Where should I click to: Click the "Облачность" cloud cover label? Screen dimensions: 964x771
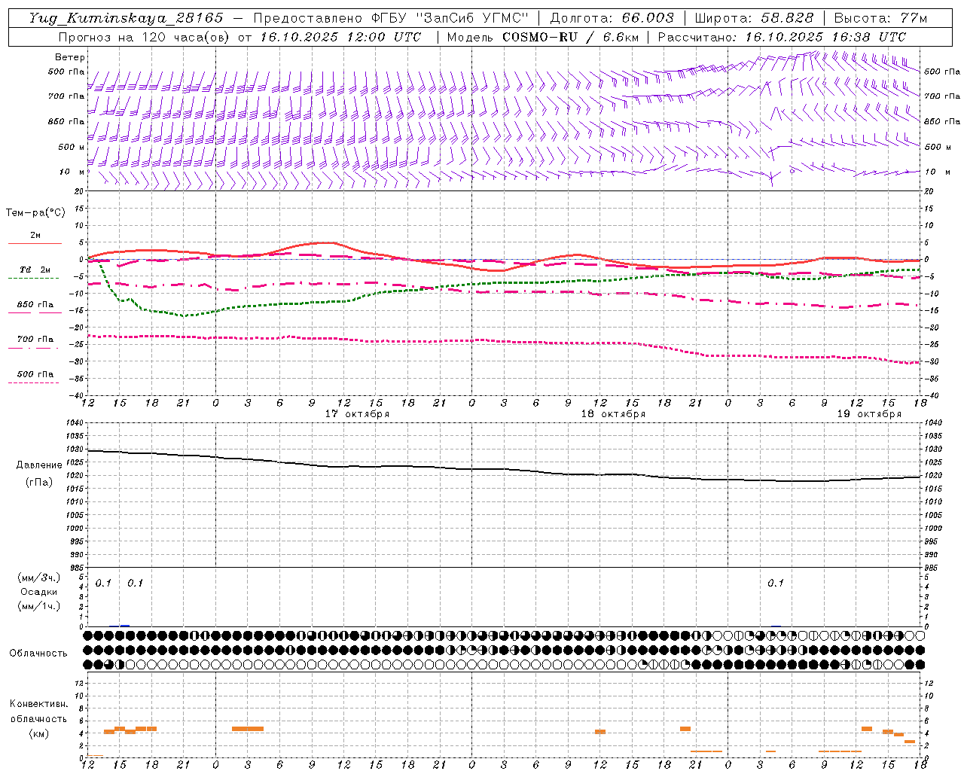(38, 654)
